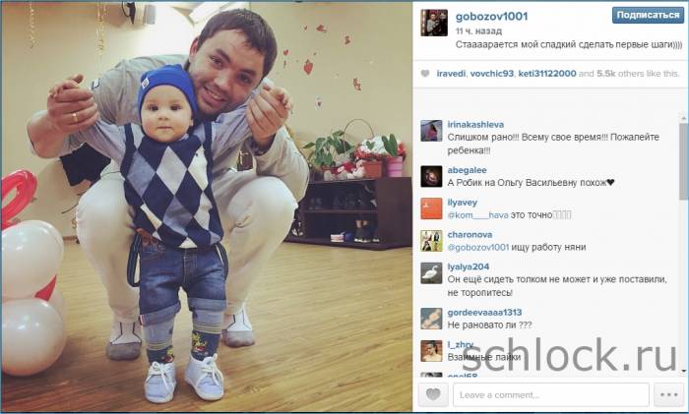Screen dimensions: 689x414
Task: Open gobozov1001 username link in header
Action: (x=491, y=17)
